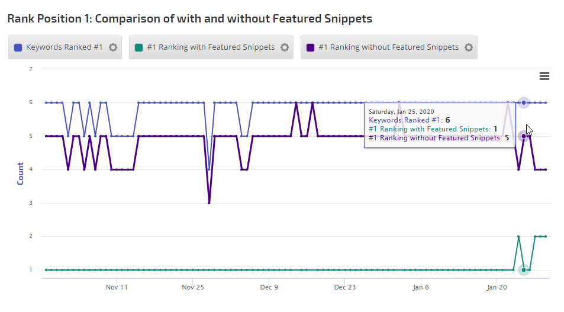The image size is (564, 312).
Task: Open the chart hamburger menu icon
Action: pyautogui.click(x=544, y=76)
